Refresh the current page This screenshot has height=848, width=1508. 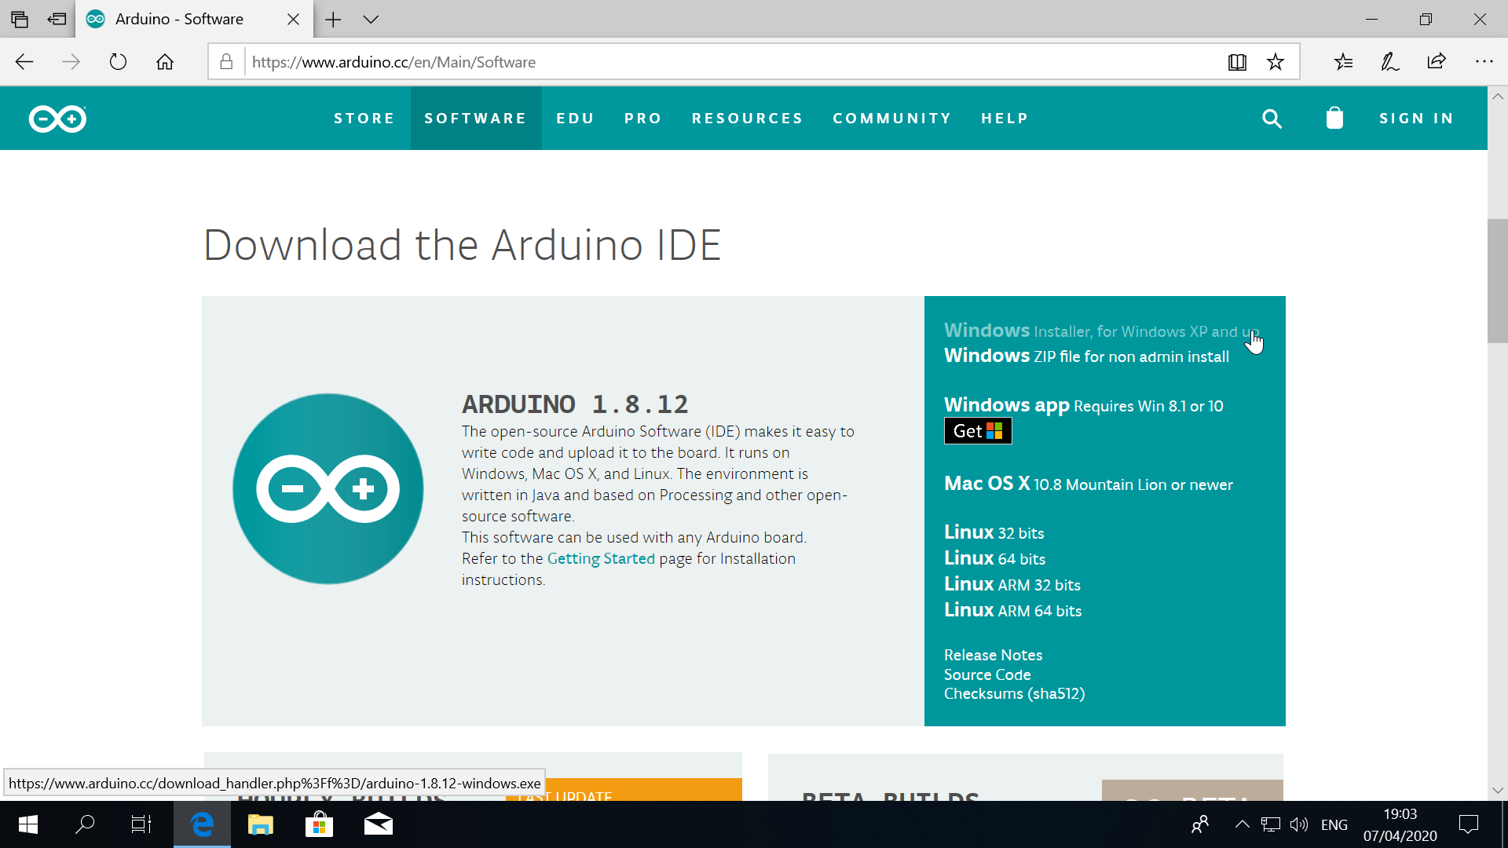(118, 62)
